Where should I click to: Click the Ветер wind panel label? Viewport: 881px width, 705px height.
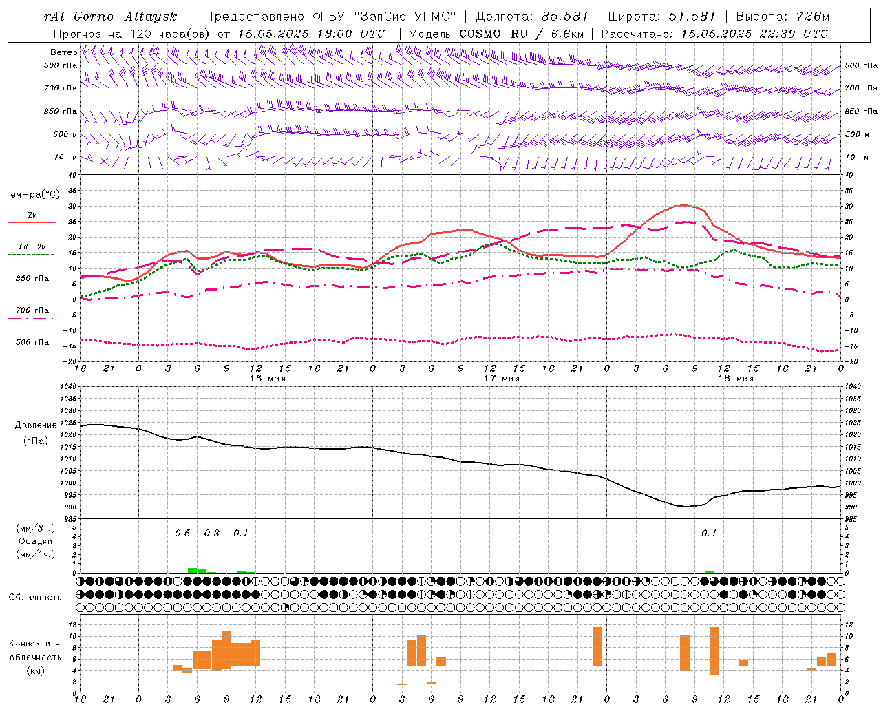click(x=63, y=52)
